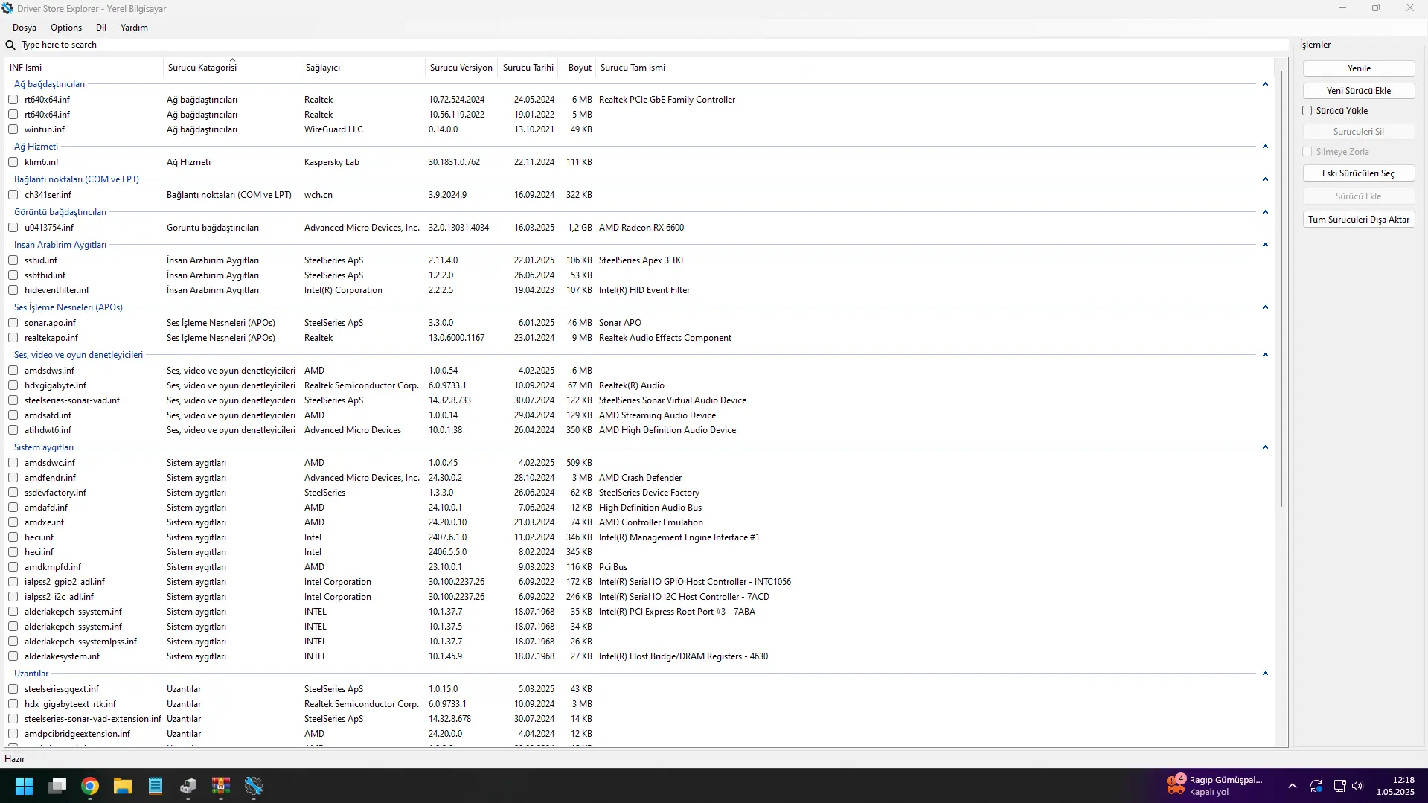Collapse the İnsan Arabirim Aygıtları group
This screenshot has height=803, width=1428.
(x=1265, y=245)
